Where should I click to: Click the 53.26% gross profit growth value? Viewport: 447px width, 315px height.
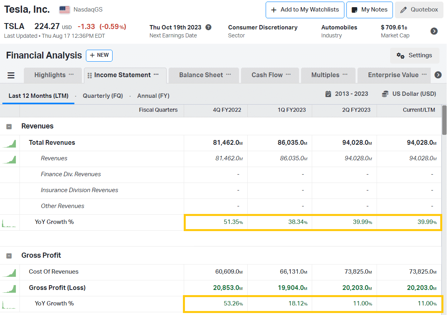click(x=233, y=303)
